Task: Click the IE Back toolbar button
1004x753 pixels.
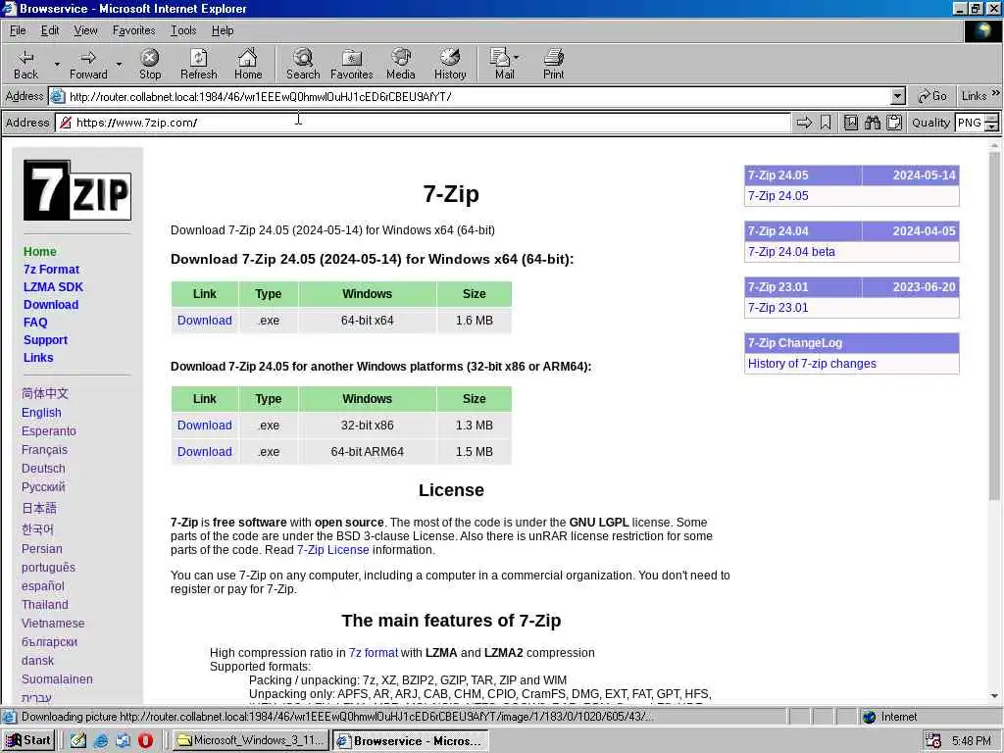Action: pyautogui.click(x=25, y=64)
